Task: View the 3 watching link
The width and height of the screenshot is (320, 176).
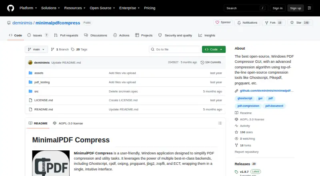Action: (x=245, y=139)
